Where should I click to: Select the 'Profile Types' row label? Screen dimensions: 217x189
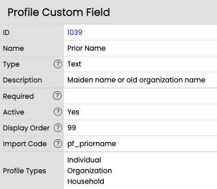click(x=25, y=171)
